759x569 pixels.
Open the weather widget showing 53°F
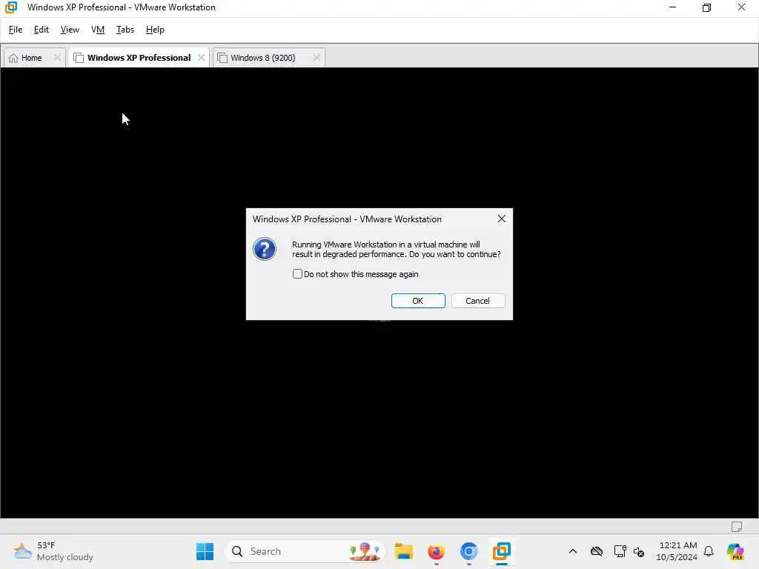(x=53, y=551)
